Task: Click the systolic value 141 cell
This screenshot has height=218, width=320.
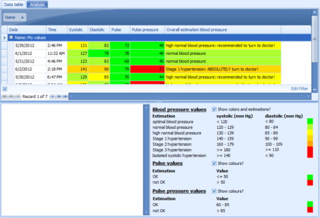Action: click(78, 69)
